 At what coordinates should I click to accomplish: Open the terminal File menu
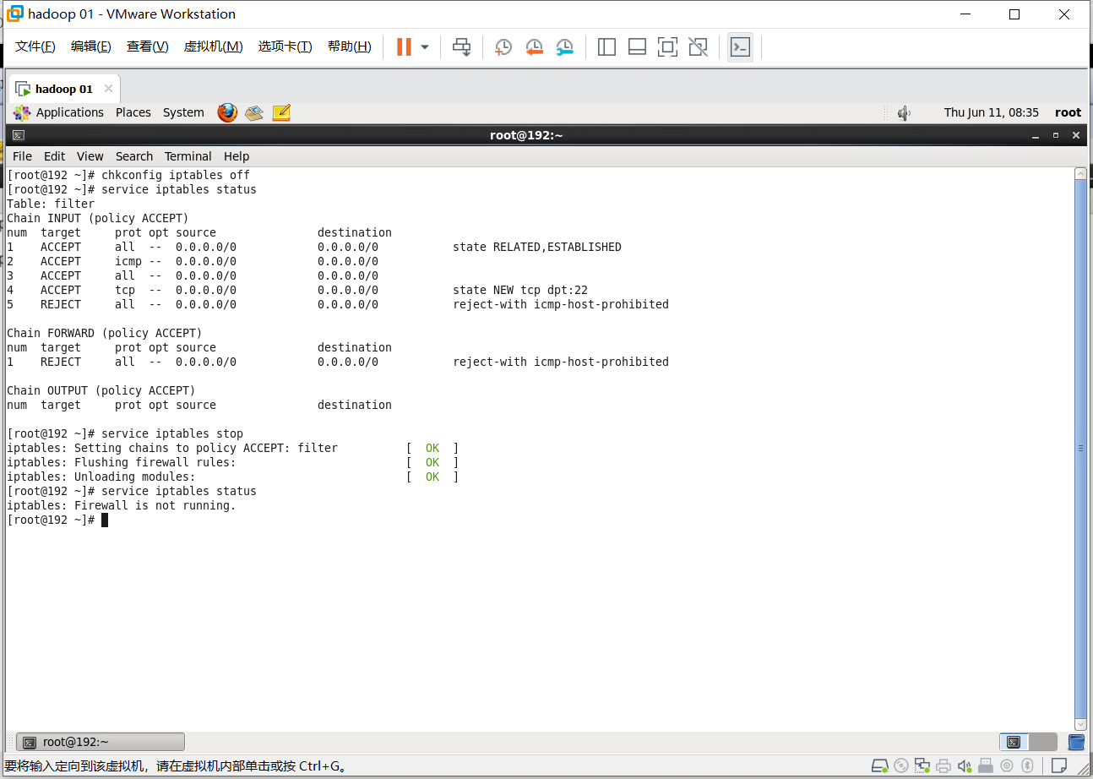(23, 156)
